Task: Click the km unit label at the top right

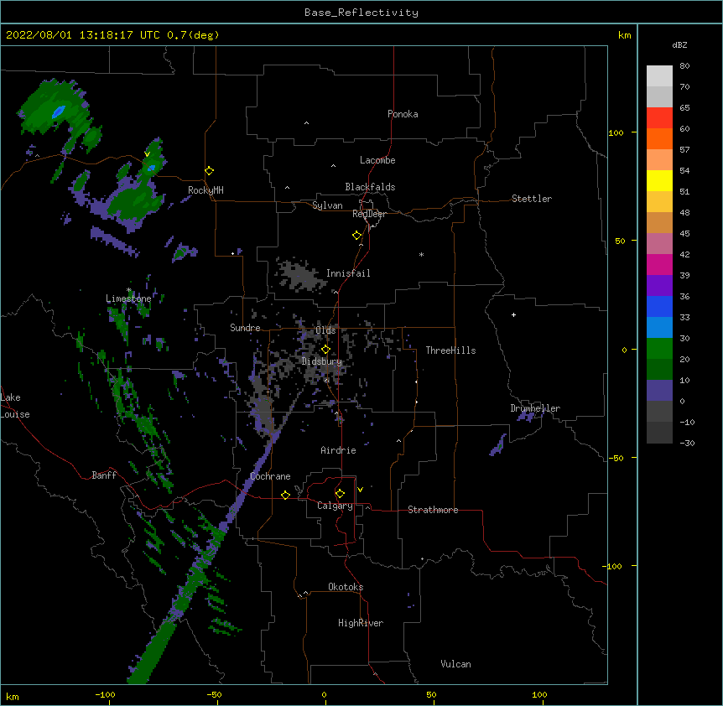Action: [x=625, y=35]
